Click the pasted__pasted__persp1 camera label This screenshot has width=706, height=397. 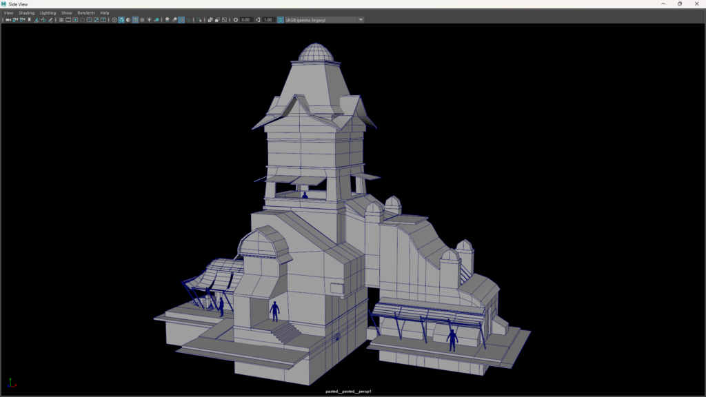[x=348, y=391]
